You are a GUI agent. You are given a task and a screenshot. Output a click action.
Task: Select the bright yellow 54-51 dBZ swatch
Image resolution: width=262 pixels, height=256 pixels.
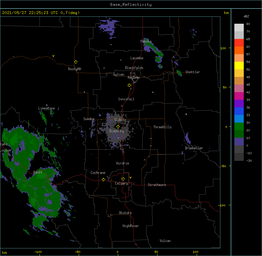tap(239, 66)
